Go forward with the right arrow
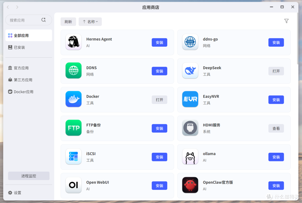Image resolution: width=302 pixels, height=203 pixels. point(17,7)
